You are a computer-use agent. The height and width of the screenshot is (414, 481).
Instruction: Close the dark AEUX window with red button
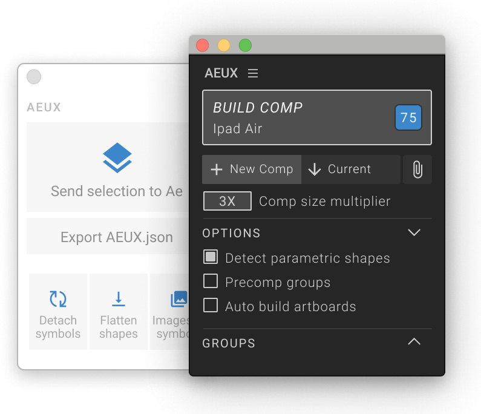(x=203, y=45)
